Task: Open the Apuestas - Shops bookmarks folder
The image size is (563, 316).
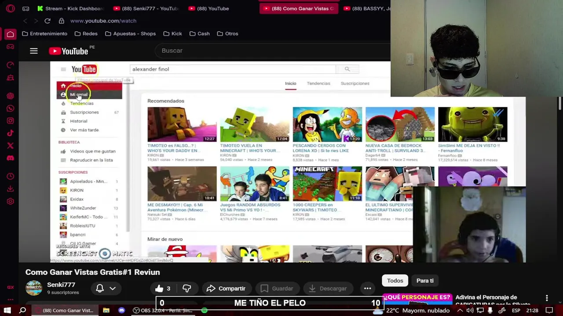Action: point(130,33)
